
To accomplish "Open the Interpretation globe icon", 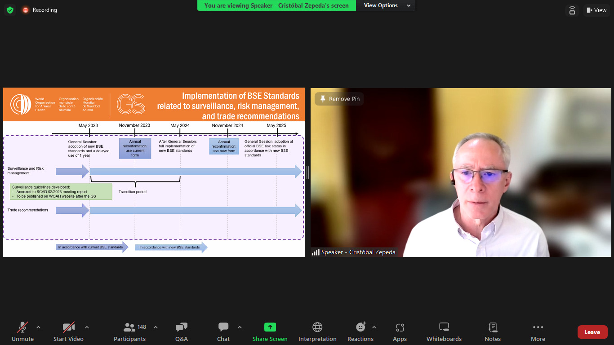I will point(317,327).
